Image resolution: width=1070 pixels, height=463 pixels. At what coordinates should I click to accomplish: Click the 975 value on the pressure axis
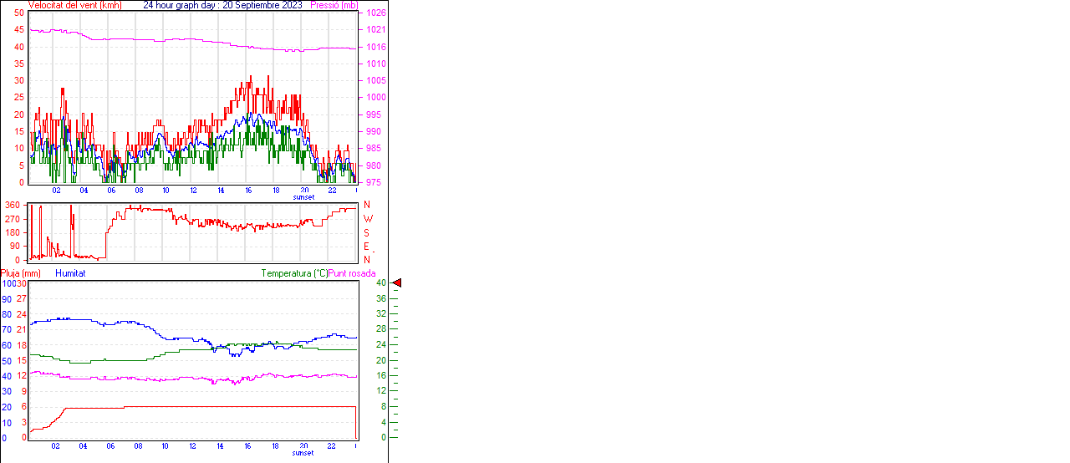374,182
